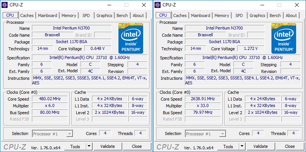Click the Specification field in right window
The width and height of the screenshot is (306, 152).
point(243,57)
